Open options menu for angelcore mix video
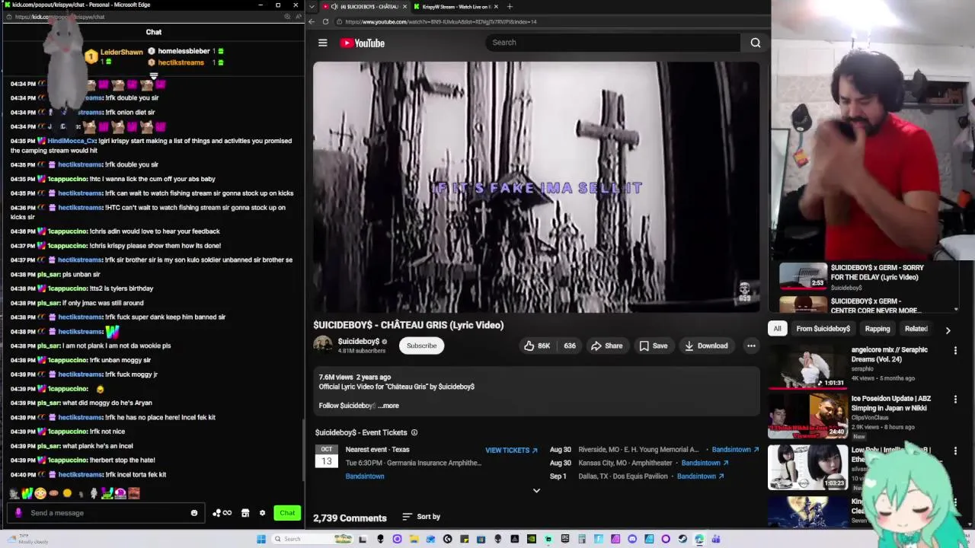 click(955, 351)
